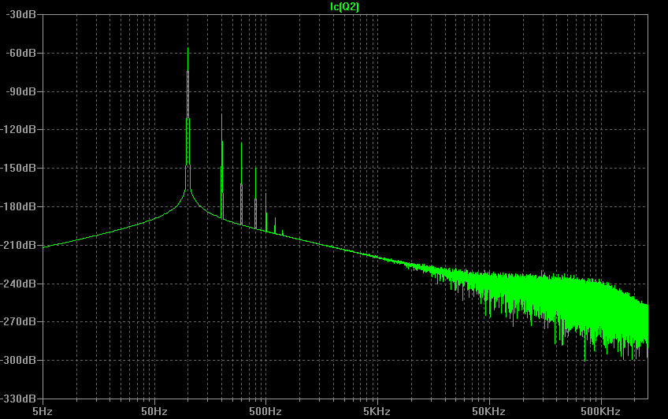668x419 pixels.
Task: Click the 5Hz frequency axis label
Action: point(43,411)
